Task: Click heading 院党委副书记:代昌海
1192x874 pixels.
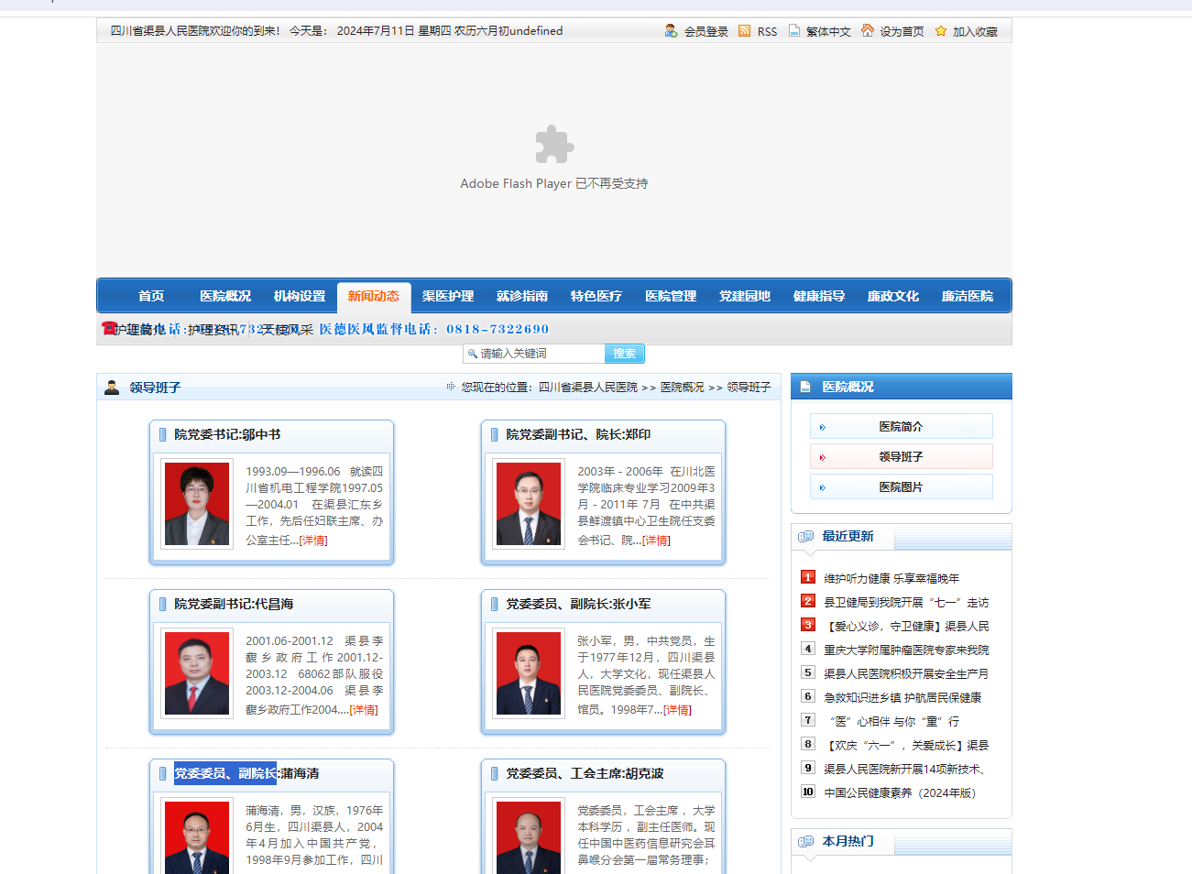Action: coord(234,604)
